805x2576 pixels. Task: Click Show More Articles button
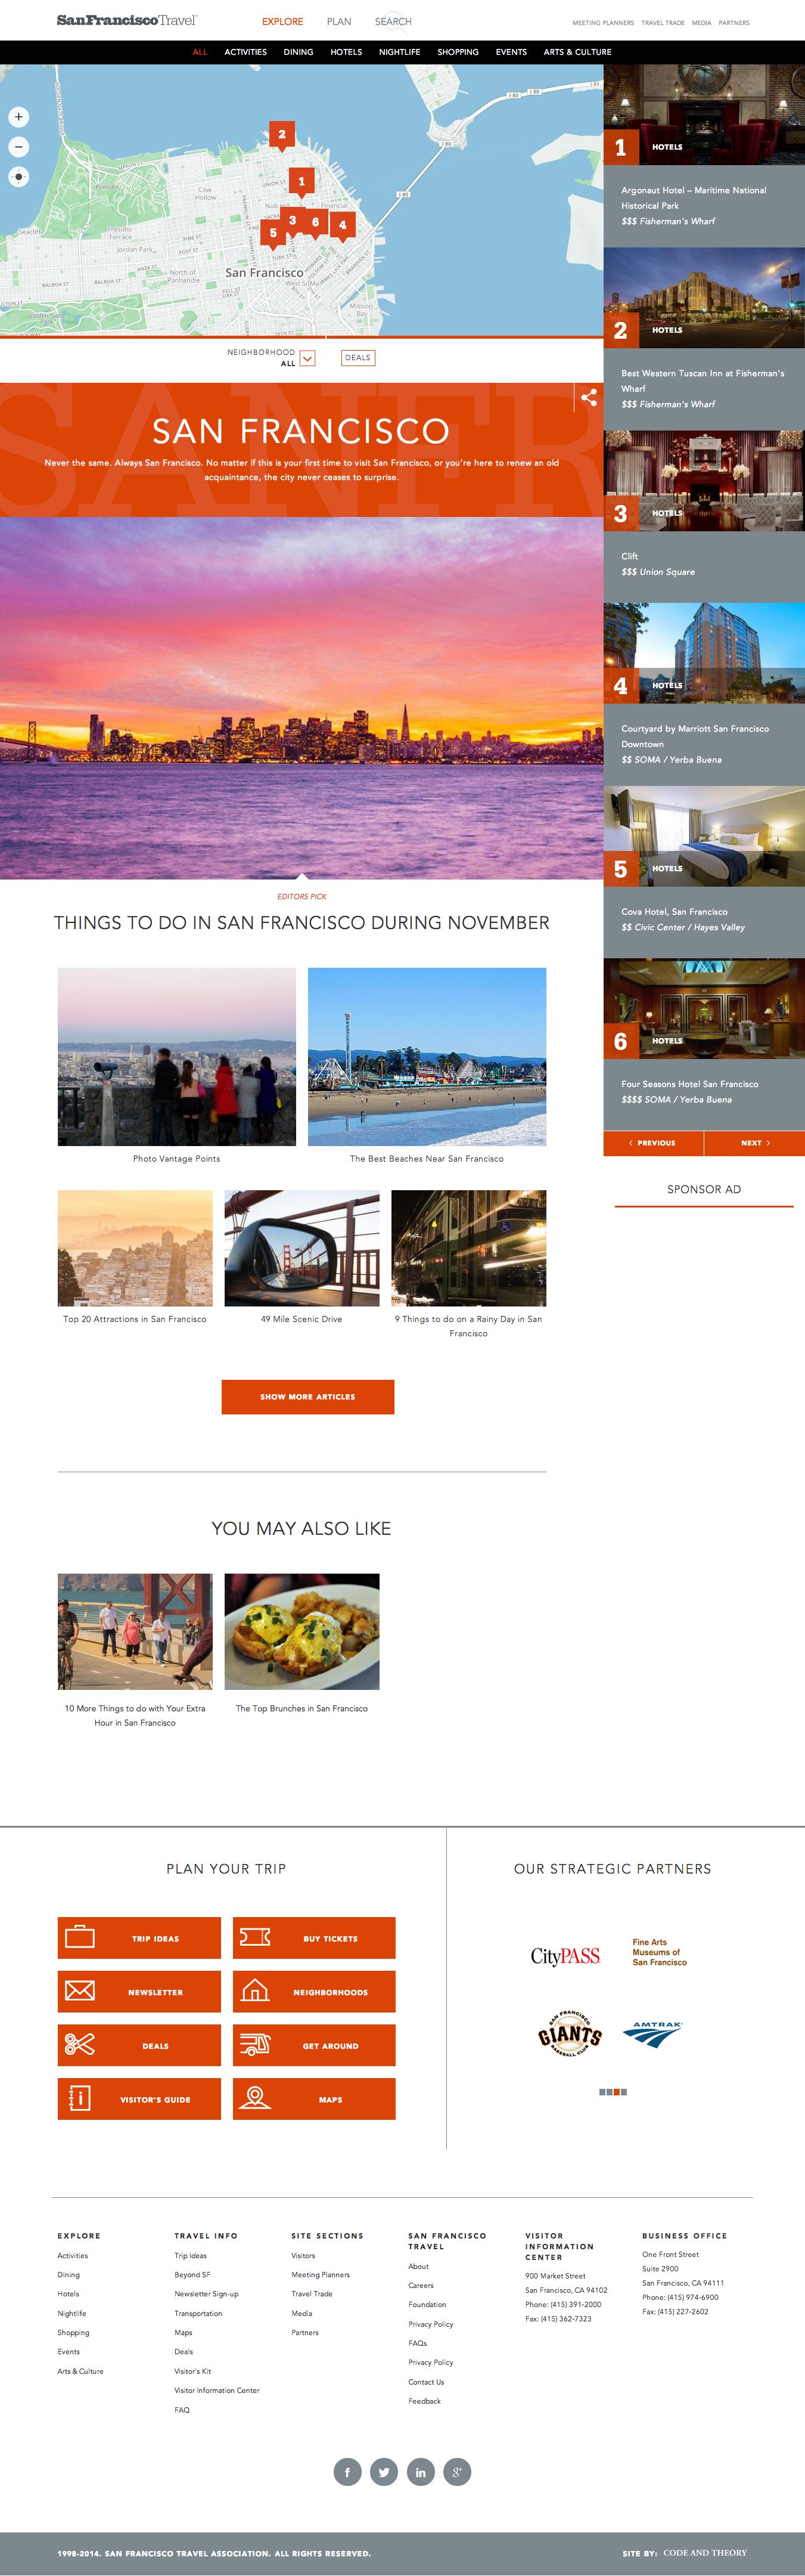tap(307, 1397)
